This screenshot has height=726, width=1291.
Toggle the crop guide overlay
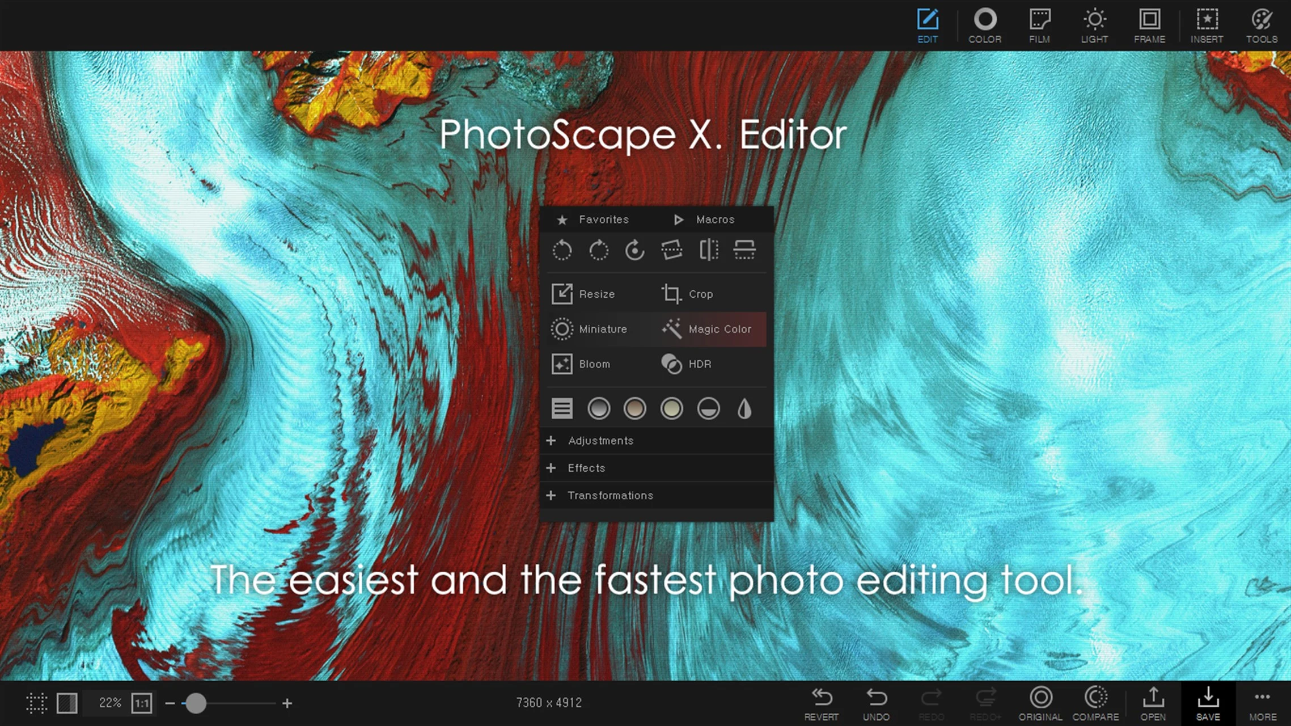[36, 703]
